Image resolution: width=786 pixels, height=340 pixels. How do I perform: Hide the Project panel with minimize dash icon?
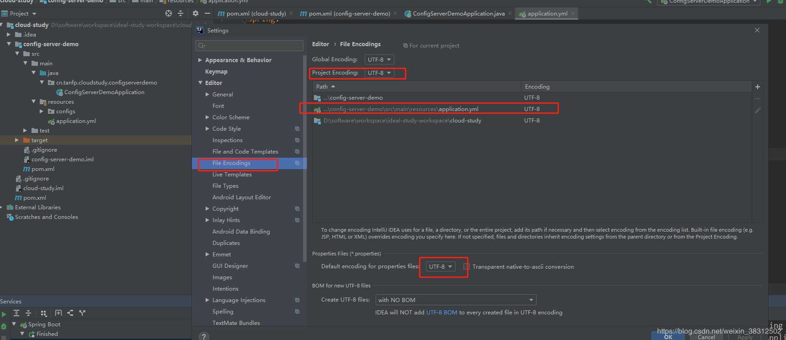(x=207, y=13)
